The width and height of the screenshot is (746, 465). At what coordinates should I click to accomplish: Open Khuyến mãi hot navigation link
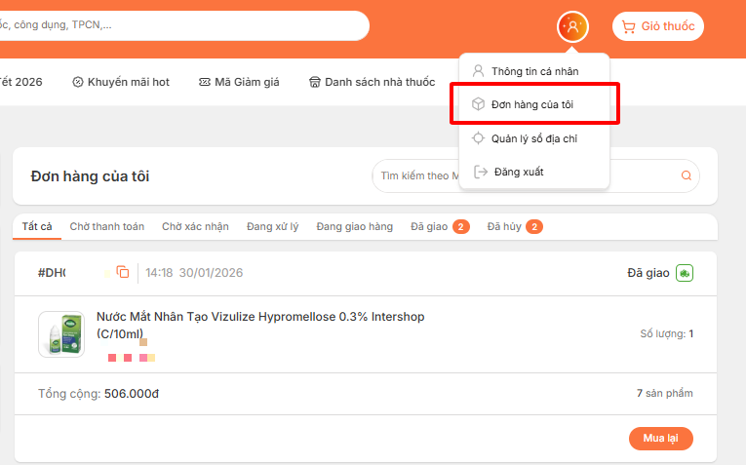click(121, 82)
